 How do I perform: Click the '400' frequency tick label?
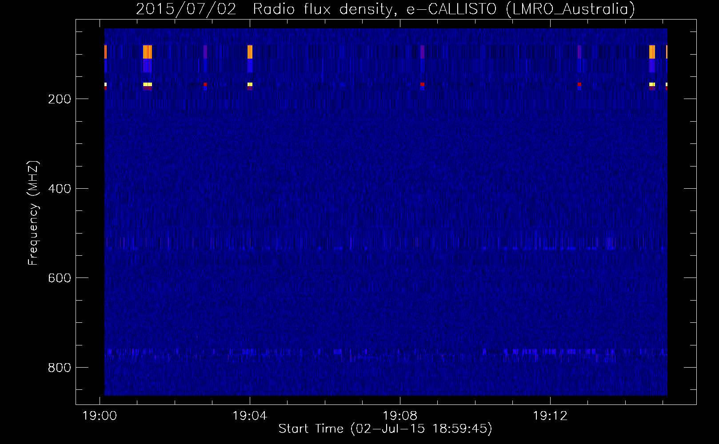tap(60, 189)
